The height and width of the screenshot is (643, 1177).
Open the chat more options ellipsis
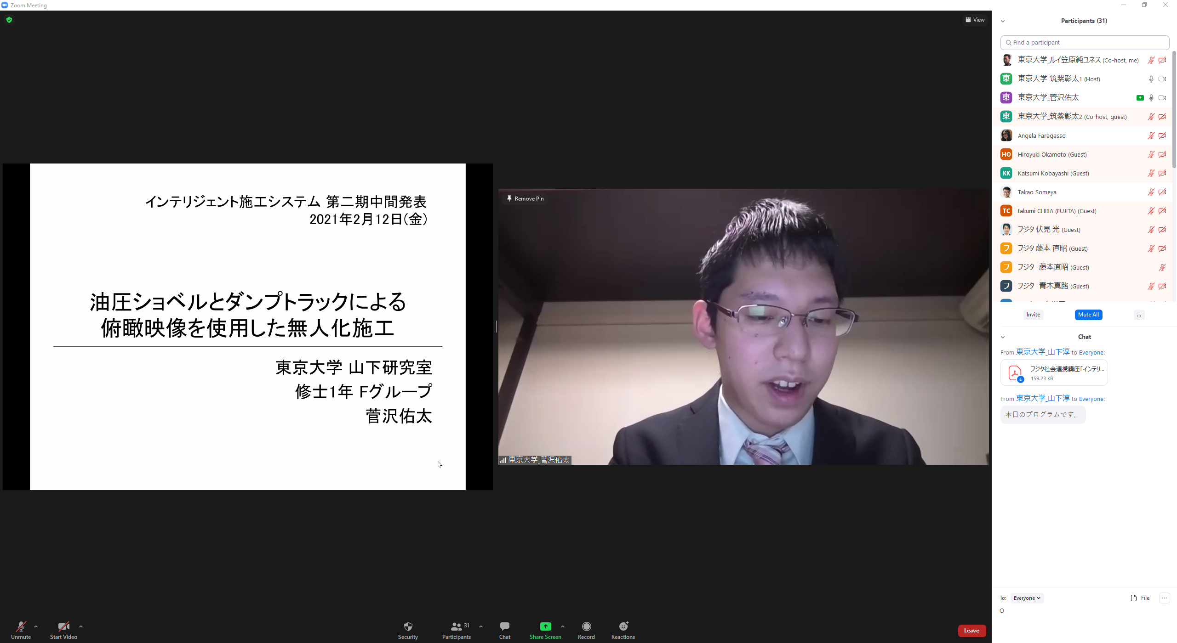(x=1164, y=598)
